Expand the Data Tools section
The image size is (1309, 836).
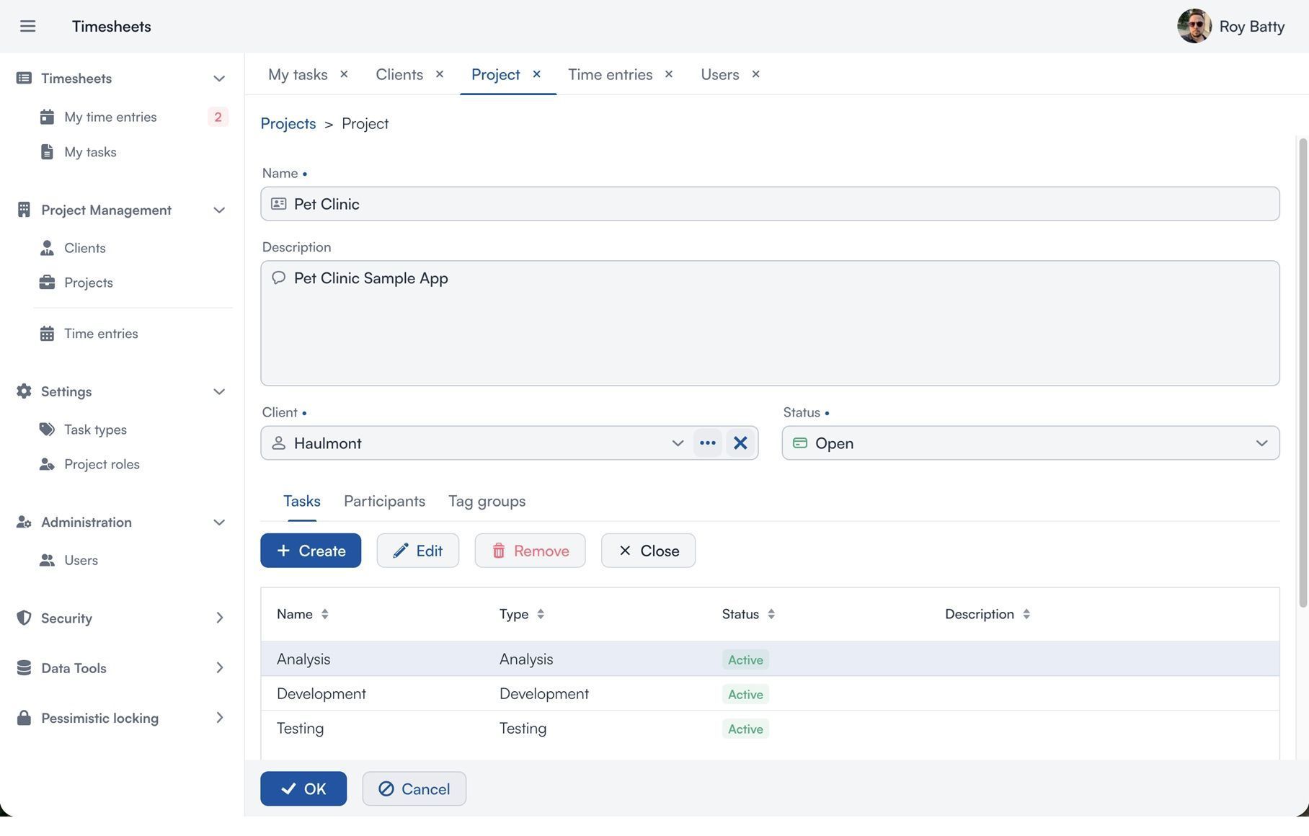pos(218,668)
